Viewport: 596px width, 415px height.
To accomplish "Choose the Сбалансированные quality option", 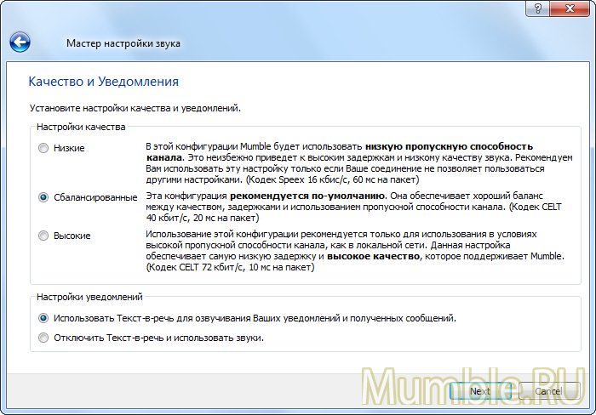I will 44,197.
